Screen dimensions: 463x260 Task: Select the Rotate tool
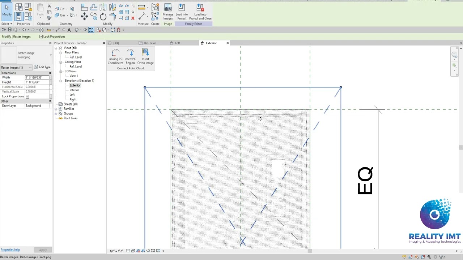coord(103,16)
